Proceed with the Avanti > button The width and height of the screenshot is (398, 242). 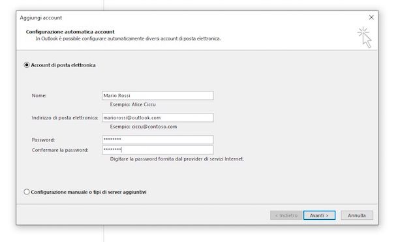(x=319, y=215)
